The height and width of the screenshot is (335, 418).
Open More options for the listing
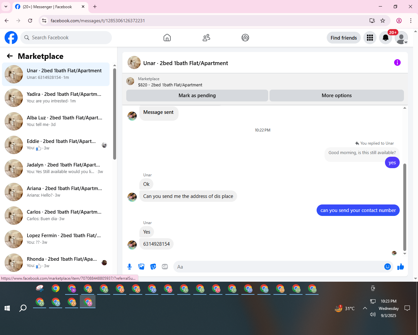337,96
